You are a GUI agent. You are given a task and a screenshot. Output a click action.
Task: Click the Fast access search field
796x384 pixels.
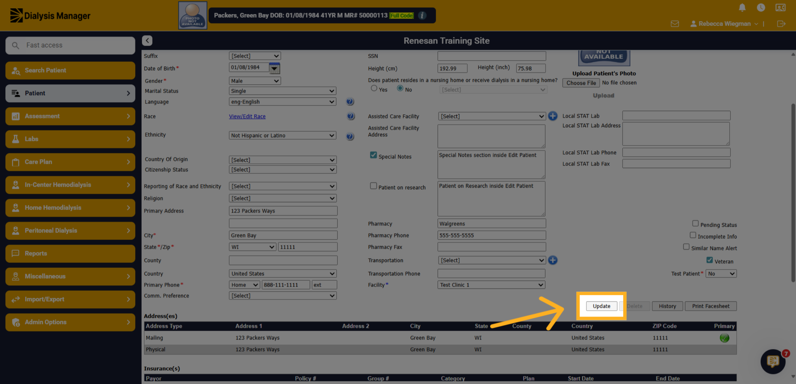(x=70, y=45)
